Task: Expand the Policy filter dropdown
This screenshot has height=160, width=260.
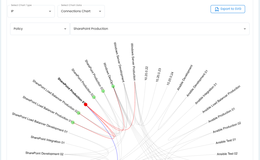Action: pos(40,29)
